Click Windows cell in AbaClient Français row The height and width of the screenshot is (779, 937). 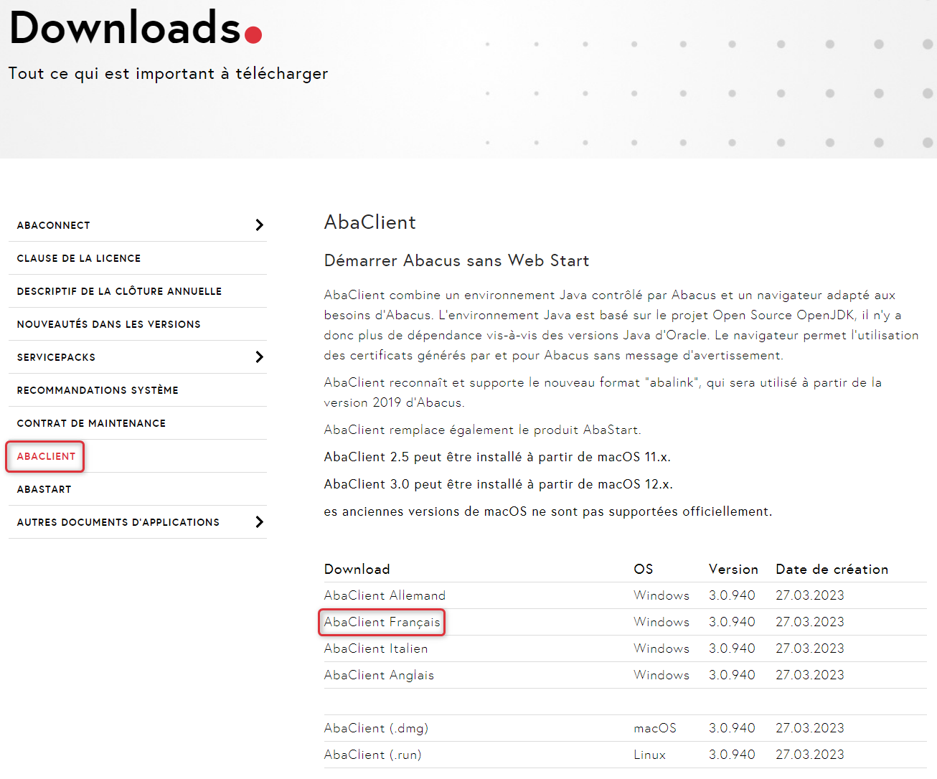[661, 622]
